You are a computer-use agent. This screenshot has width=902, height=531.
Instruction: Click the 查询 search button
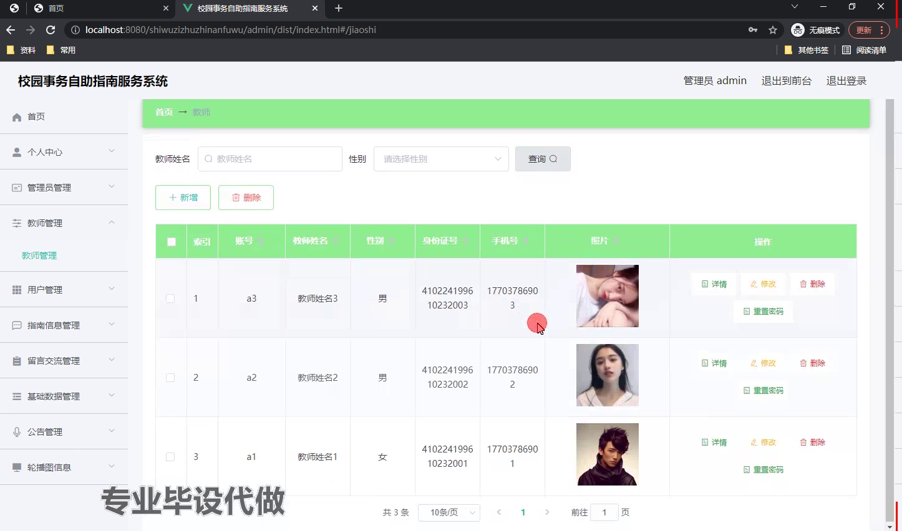tap(543, 159)
